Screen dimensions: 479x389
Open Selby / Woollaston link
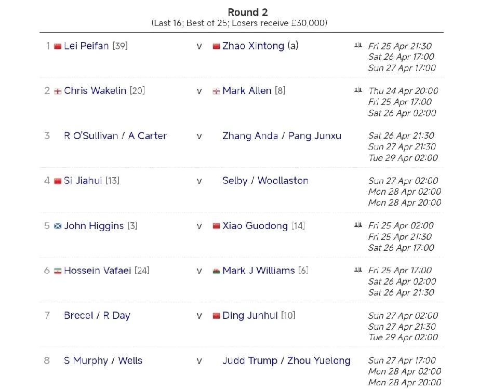pos(265,180)
